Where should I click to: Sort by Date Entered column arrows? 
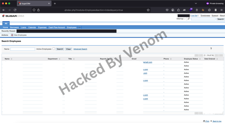click(x=217, y=59)
